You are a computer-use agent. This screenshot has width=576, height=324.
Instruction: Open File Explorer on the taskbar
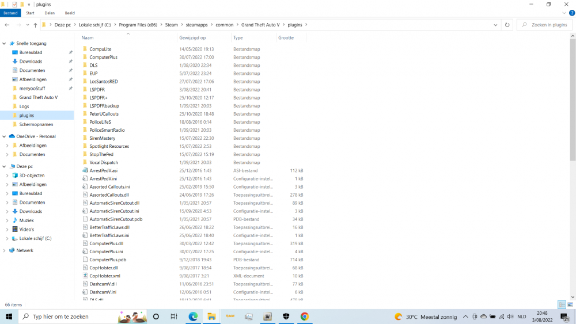coord(211,317)
